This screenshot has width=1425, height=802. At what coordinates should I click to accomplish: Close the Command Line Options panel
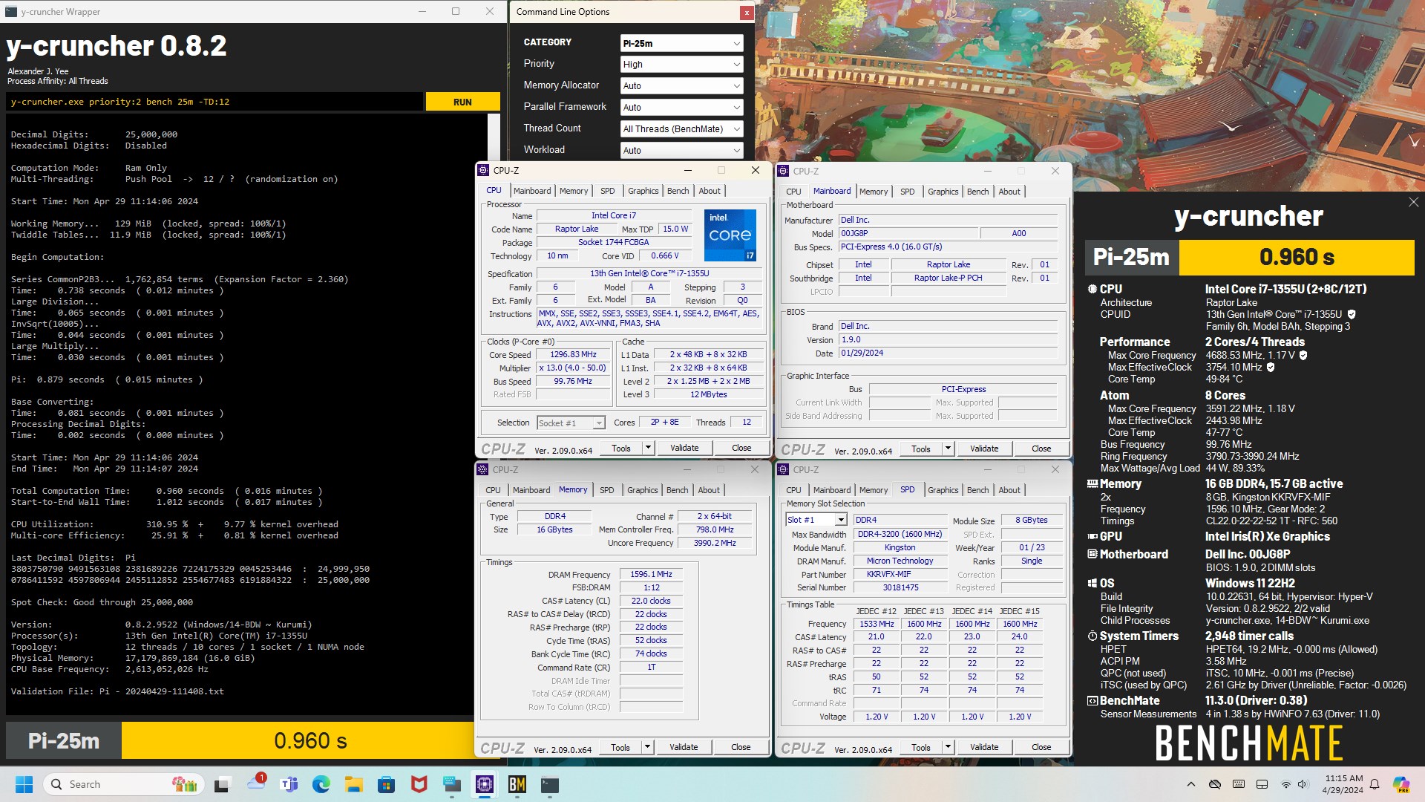(x=747, y=13)
